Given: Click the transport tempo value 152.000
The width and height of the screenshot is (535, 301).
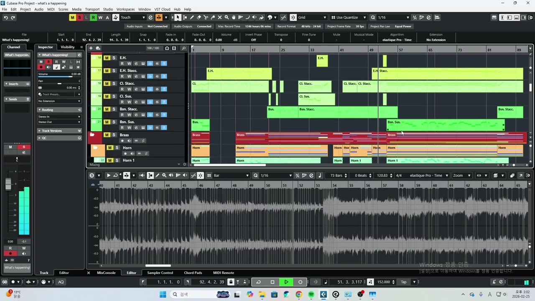Looking at the screenshot, I should click(383, 282).
